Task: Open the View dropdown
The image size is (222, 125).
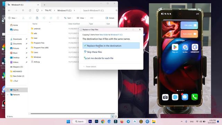Action: [x=81, y=18]
